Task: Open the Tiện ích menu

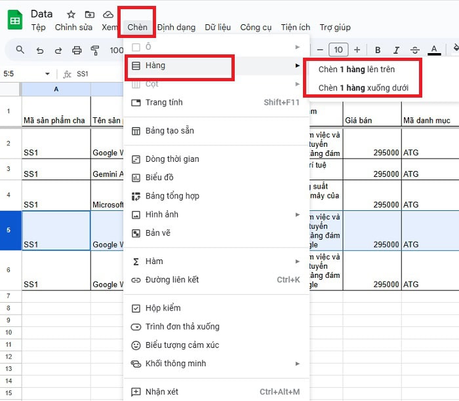Action: (x=295, y=28)
